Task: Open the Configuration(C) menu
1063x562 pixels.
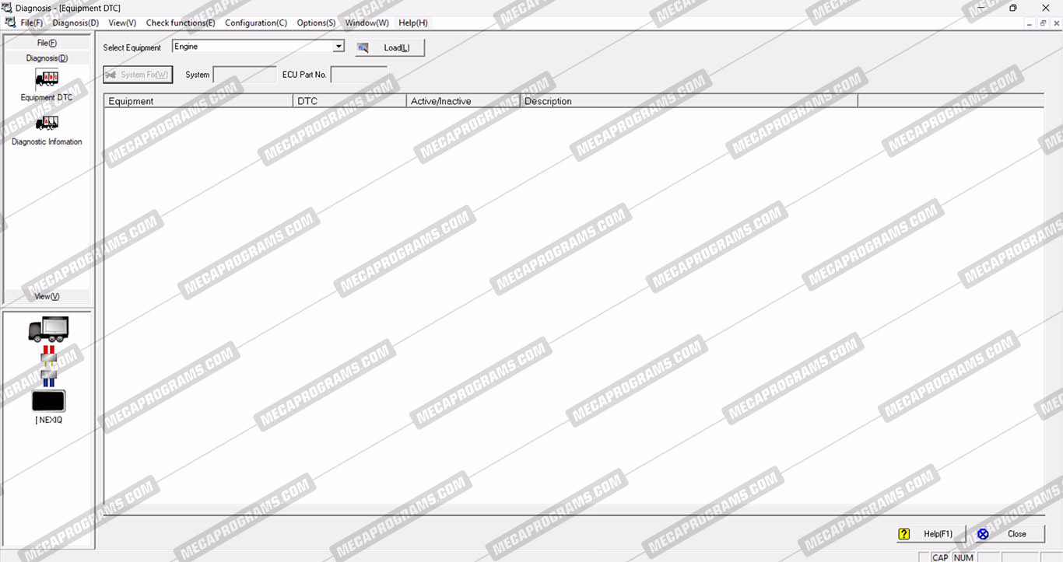Action: pyautogui.click(x=256, y=23)
